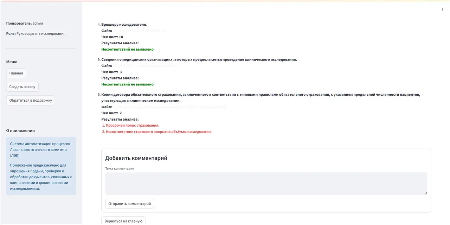Image resolution: width=450 pixels, height=225 pixels.
Task: Click the blue О приложении info box
Action: 41,166
